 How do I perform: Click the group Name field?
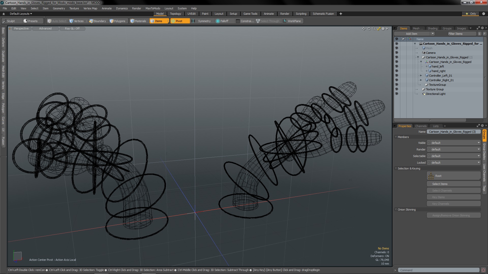(x=454, y=132)
